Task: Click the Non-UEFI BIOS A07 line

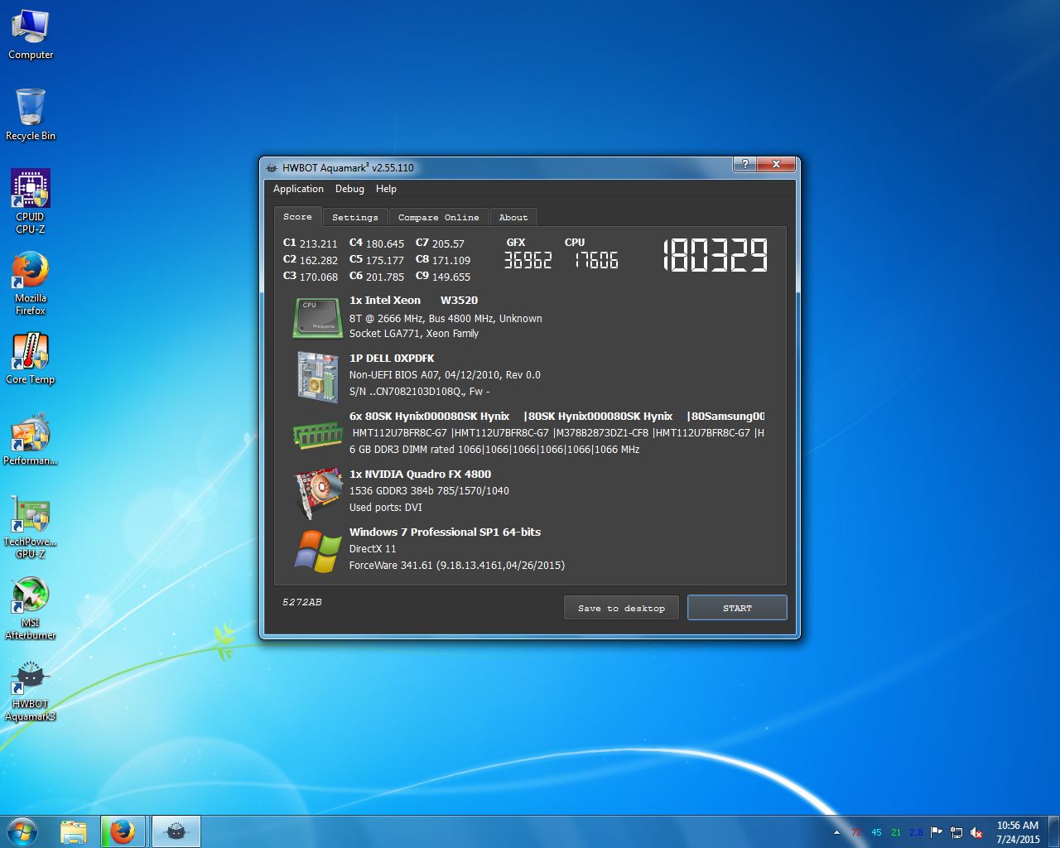Action: pyautogui.click(x=445, y=375)
